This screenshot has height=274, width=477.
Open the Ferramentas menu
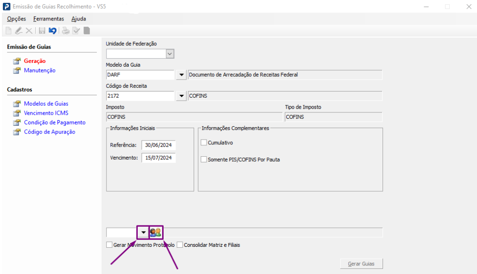point(49,19)
